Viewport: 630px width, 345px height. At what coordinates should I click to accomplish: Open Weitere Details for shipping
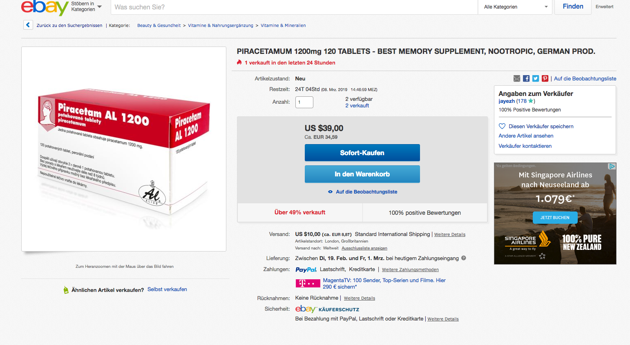click(x=450, y=235)
